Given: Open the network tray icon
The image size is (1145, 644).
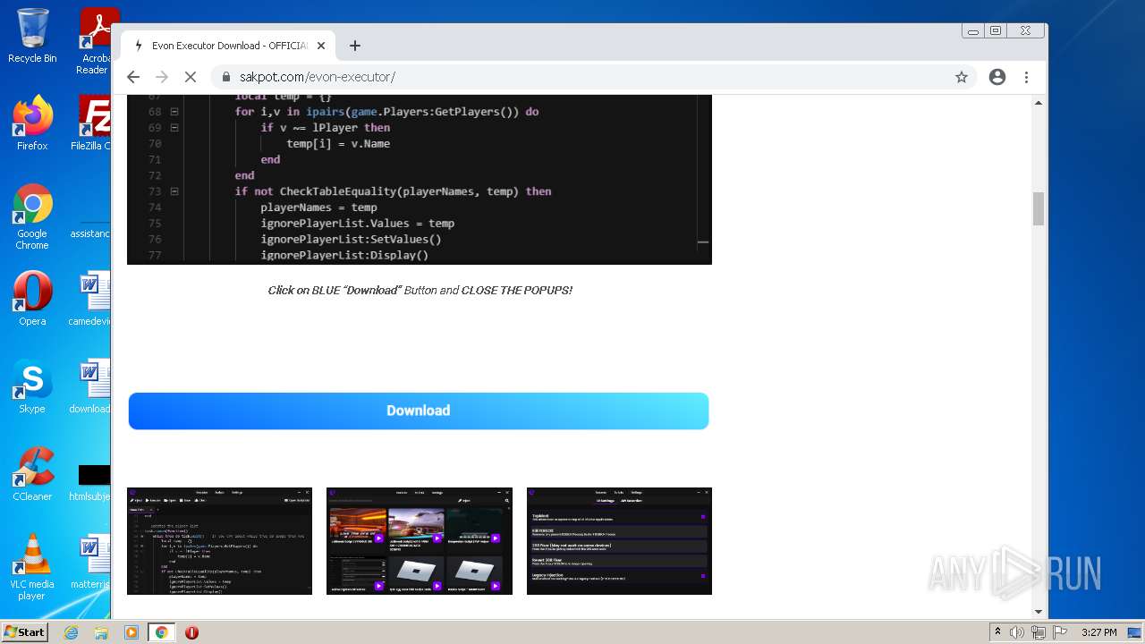Looking at the screenshot, I should (1039, 632).
